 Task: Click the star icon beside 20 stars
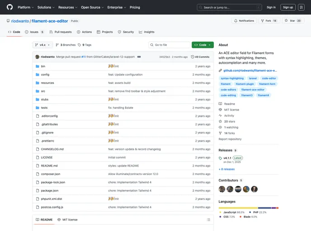pyautogui.click(x=220, y=121)
